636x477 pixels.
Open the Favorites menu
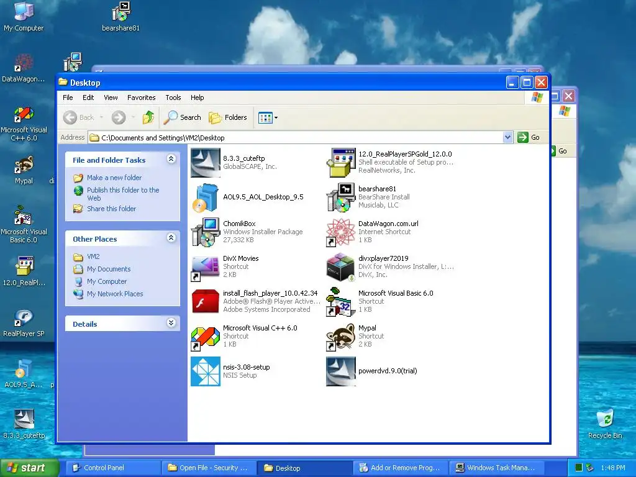tap(142, 98)
